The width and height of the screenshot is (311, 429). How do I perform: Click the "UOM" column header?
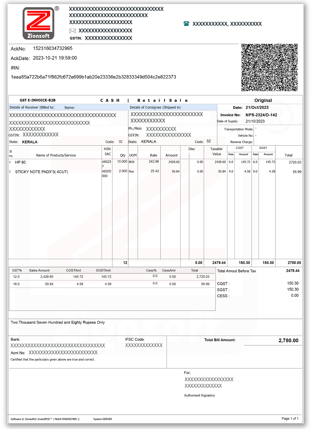click(x=133, y=155)
